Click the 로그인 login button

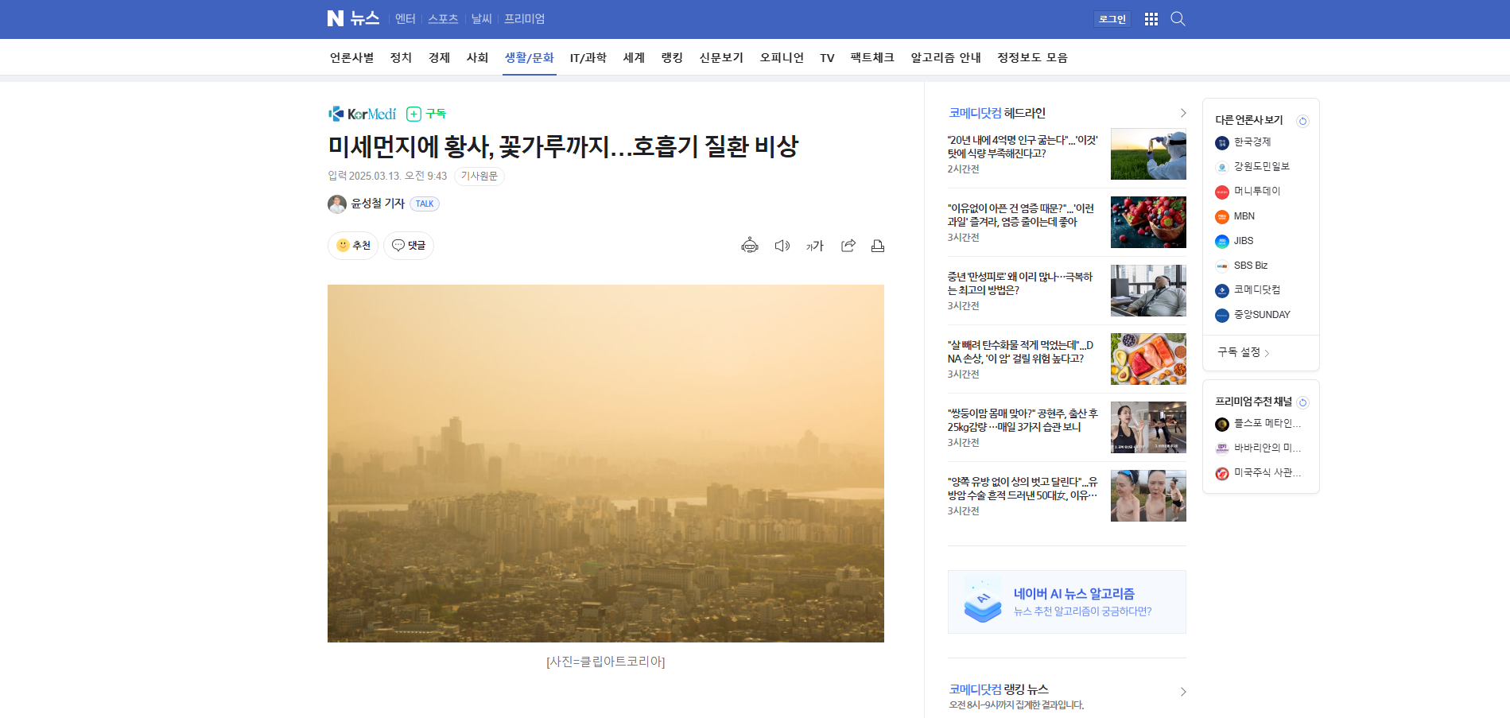point(1112,19)
